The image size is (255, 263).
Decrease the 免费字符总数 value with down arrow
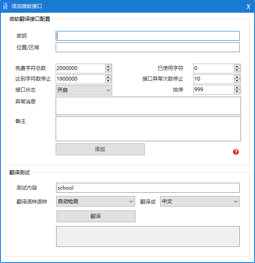(108, 70)
